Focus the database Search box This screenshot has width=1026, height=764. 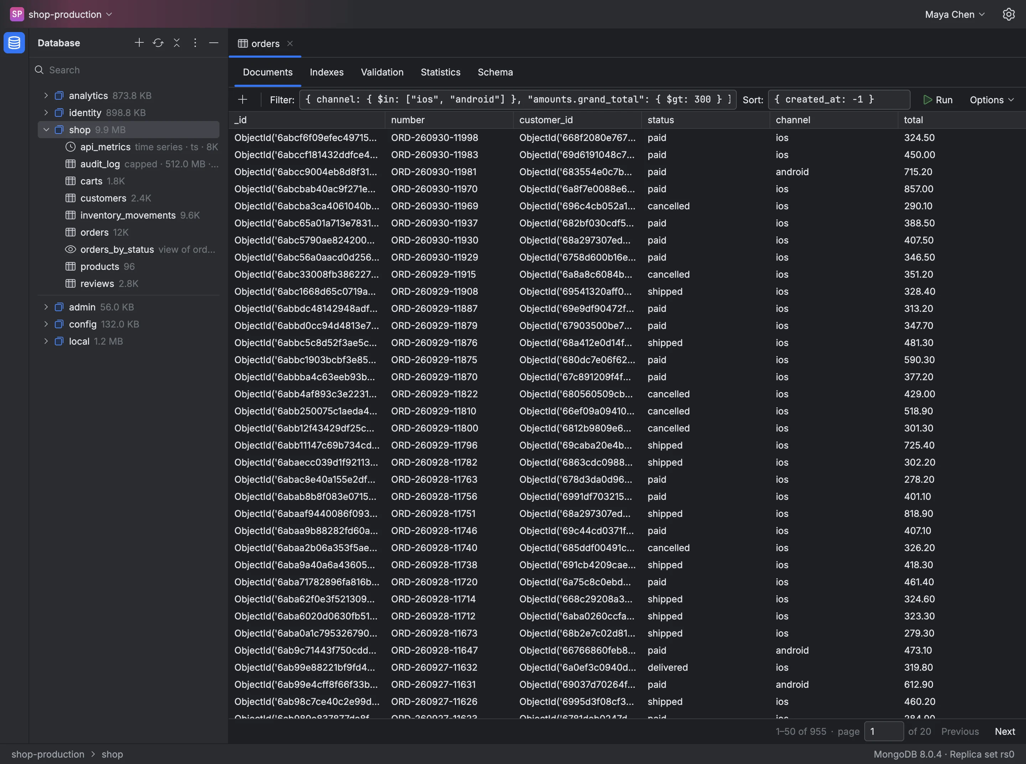128,70
